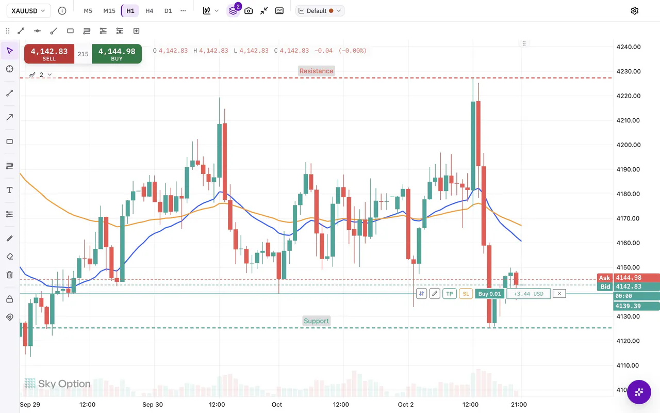The width and height of the screenshot is (660, 413).
Task: Select the ruler measure tool
Action: pos(9,239)
